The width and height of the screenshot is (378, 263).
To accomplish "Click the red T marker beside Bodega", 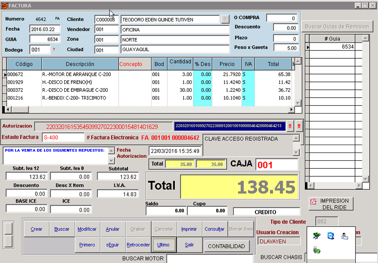I will (54, 50).
